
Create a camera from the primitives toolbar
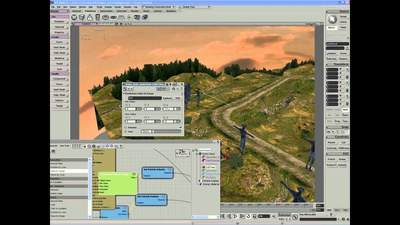144,17
